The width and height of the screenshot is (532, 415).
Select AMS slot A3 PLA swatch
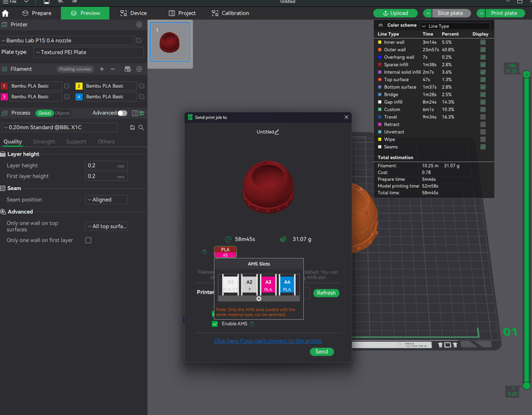pos(268,285)
